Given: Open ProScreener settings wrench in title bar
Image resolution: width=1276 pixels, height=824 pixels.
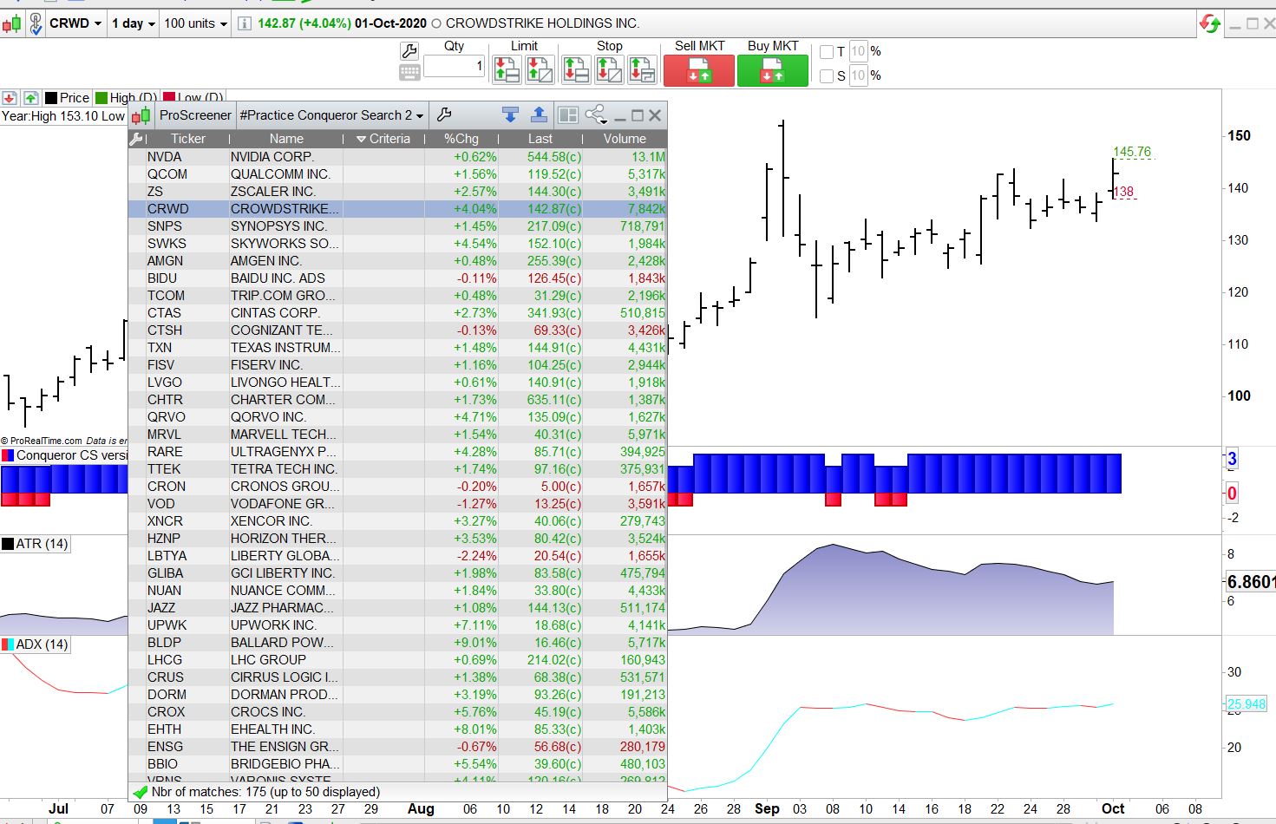Looking at the screenshot, I should coord(444,114).
